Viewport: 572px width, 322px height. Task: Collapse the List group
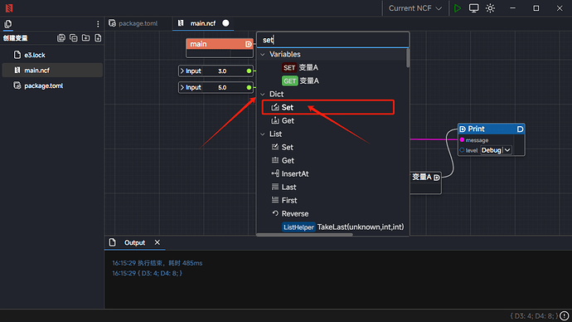(263, 134)
